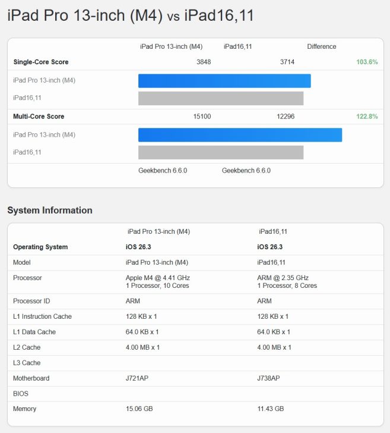Click the 1 Processor, 8 Cores text
Screen dimensions: 390x433
point(287,285)
